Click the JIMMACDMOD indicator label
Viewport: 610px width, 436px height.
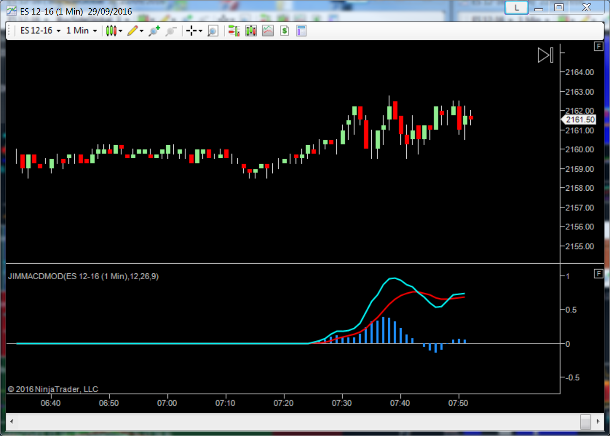pyautogui.click(x=83, y=276)
